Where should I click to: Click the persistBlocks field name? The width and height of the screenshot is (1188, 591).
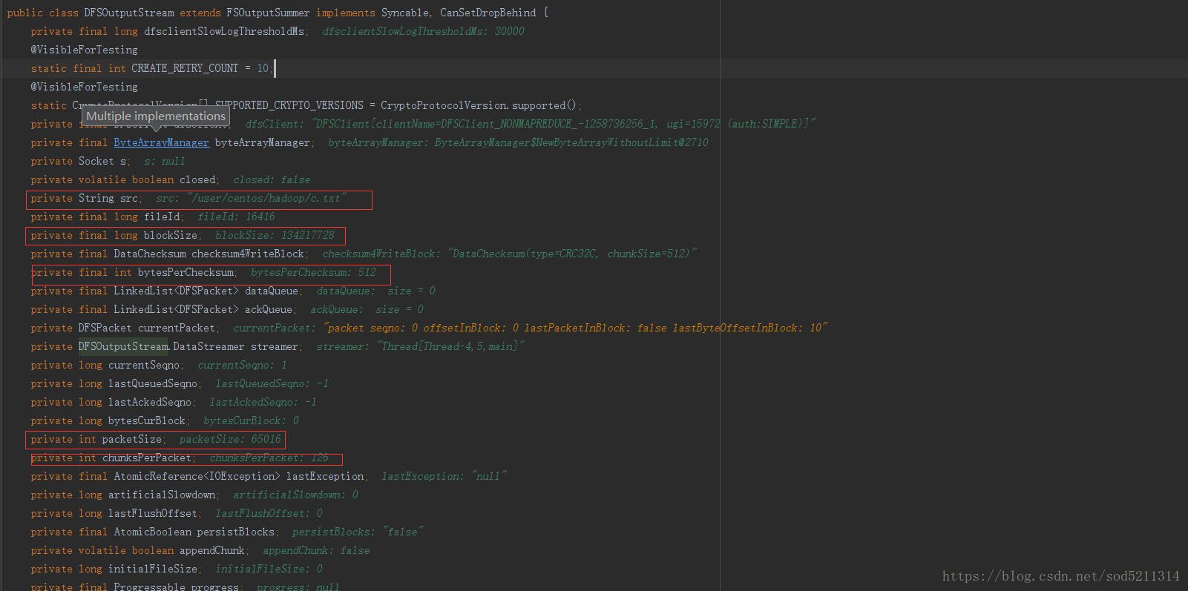(235, 532)
